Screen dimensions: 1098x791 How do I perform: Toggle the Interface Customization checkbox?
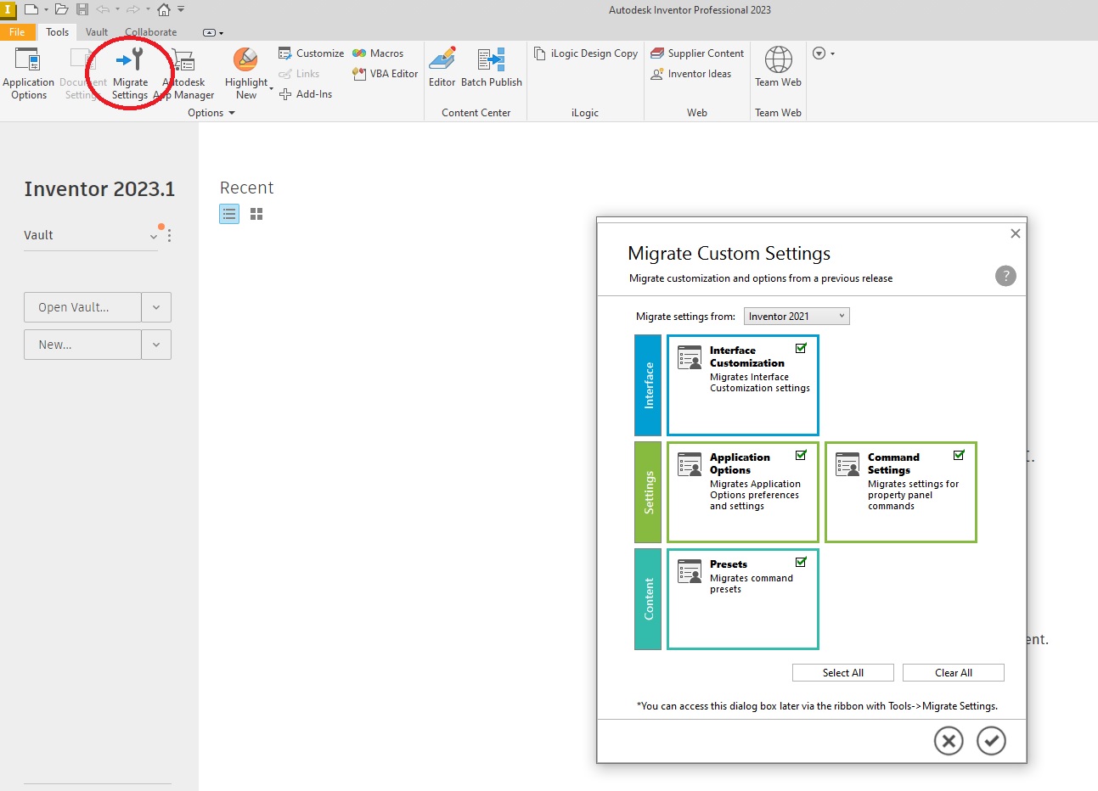click(x=801, y=348)
